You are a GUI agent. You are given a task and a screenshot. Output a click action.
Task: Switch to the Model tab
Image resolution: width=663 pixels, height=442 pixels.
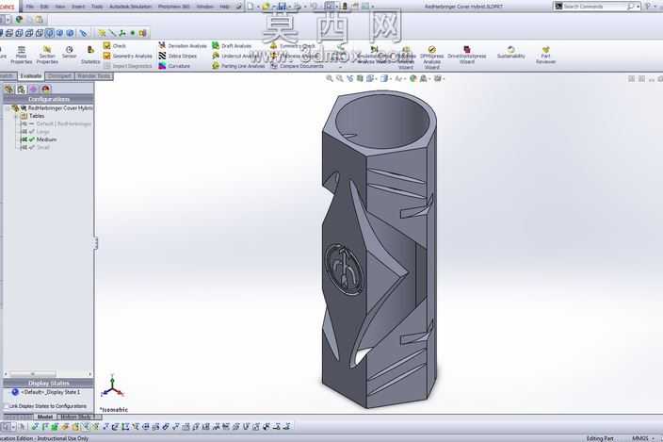tap(45, 417)
